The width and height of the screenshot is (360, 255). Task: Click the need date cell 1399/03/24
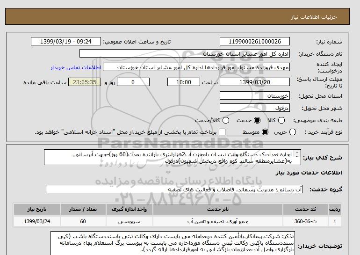[37, 221]
